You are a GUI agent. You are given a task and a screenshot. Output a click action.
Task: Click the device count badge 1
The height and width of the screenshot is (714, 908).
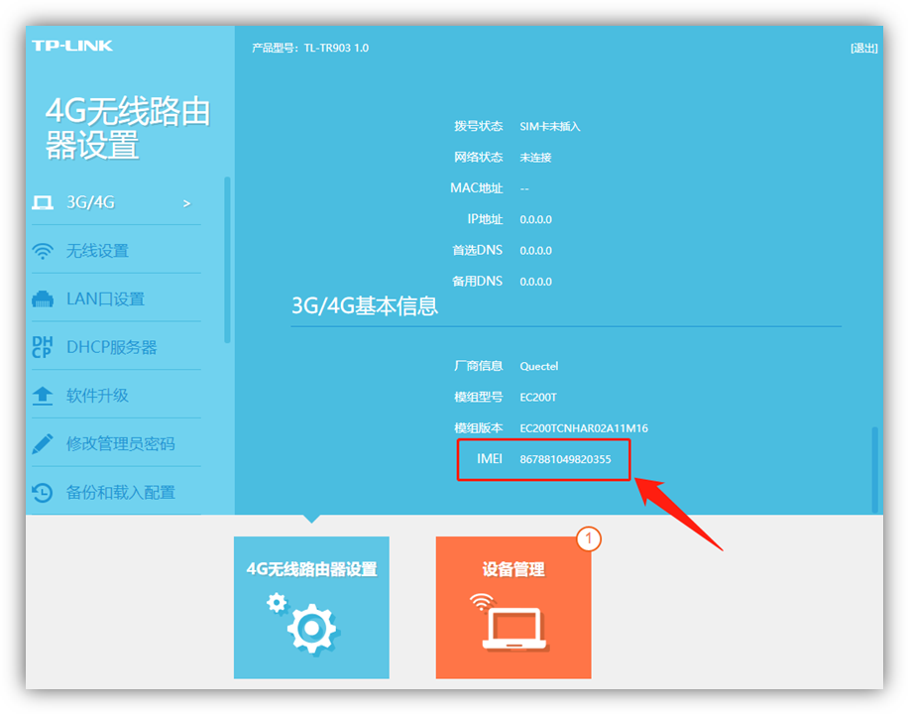click(x=589, y=539)
